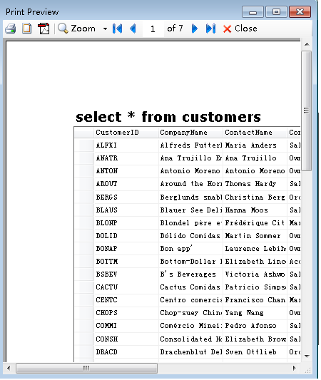
Task: Click the vertical scrollbar thumb
Action: [x=307, y=111]
